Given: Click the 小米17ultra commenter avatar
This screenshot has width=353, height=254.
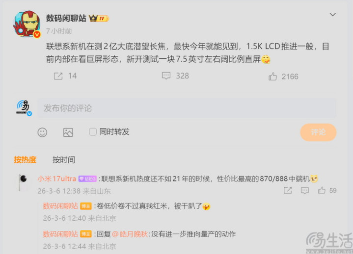Looking at the screenshot, I should pyautogui.click(x=23, y=182).
